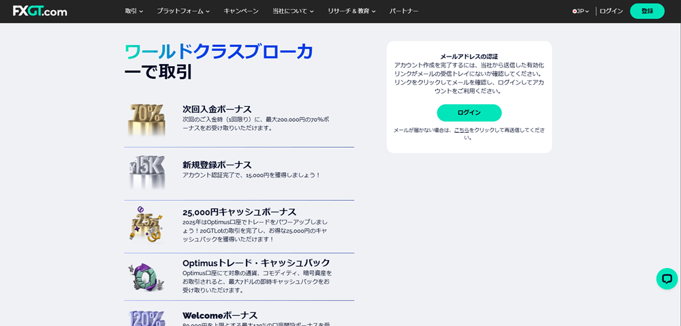Expand the 取引 menu
Viewport: 681px width, 326px height.
[133, 12]
